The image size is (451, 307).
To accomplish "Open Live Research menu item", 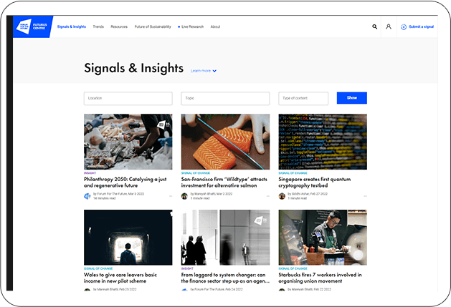I will (191, 26).
